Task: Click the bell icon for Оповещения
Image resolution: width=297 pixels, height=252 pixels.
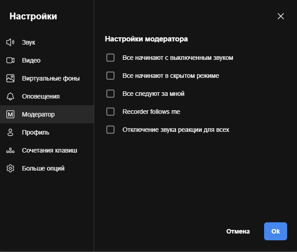Action: point(10,96)
